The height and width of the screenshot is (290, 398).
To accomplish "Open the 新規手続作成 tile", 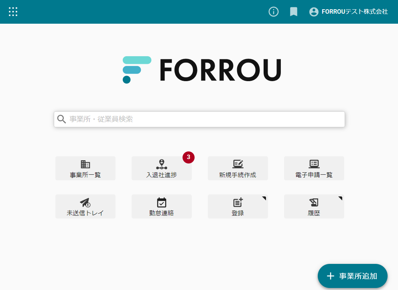I will (x=238, y=168).
